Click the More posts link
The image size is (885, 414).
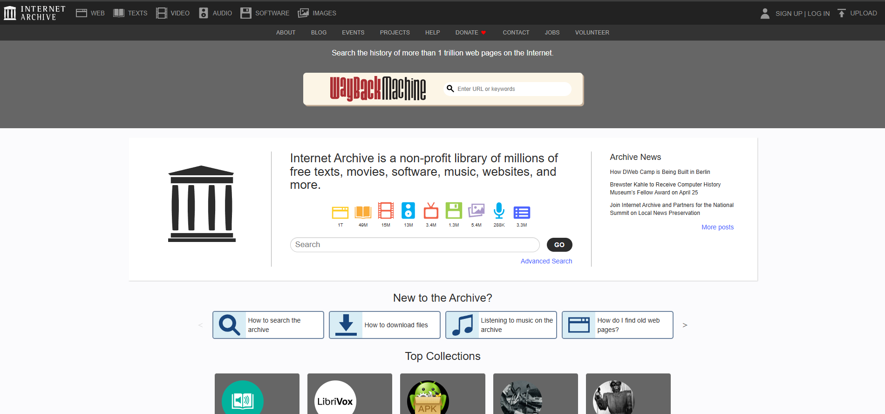coord(717,227)
